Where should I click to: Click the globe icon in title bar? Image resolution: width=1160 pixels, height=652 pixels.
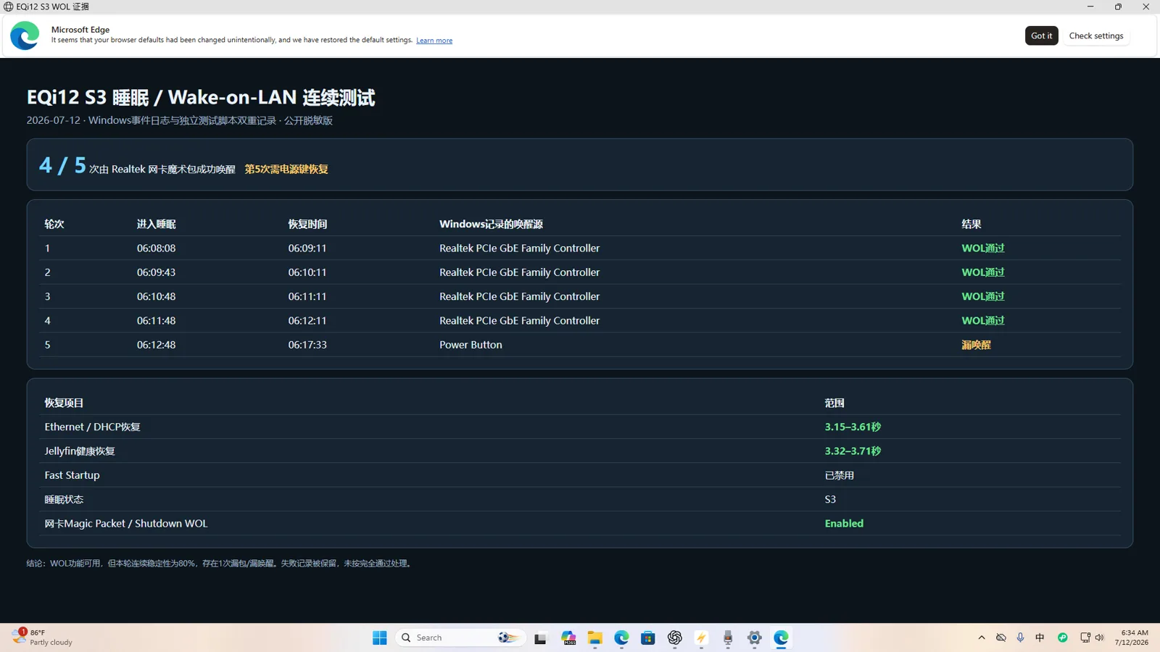(8, 7)
